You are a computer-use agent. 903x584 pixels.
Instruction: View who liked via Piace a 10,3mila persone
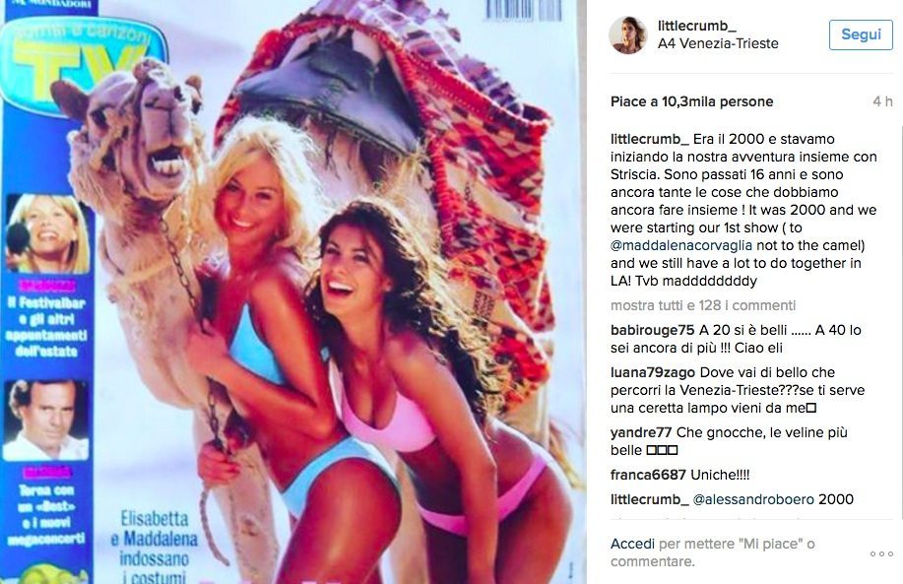coord(691,102)
